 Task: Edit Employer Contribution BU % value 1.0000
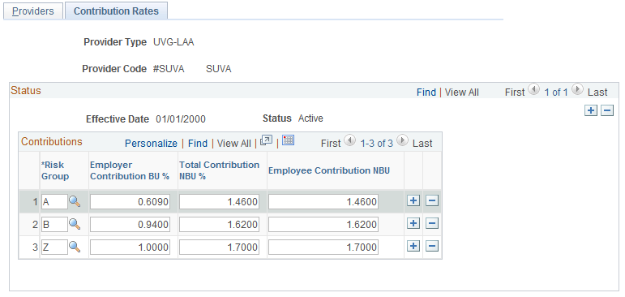[130, 247]
